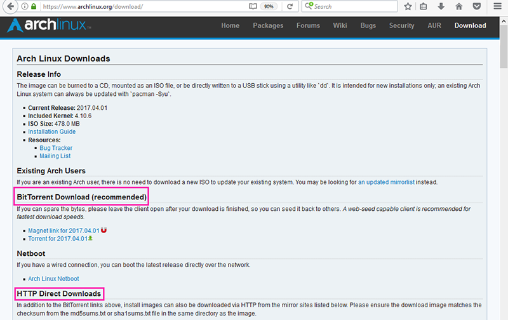Click the vertical scrollbar thumb
Screen dimensions: 508x320
[504, 47]
